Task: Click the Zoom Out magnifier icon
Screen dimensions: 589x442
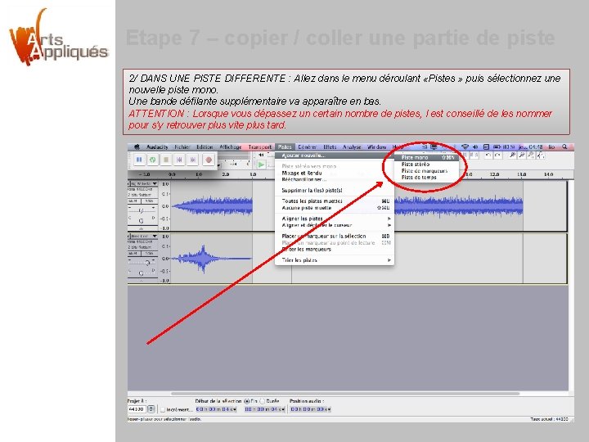Action: tap(522, 155)
